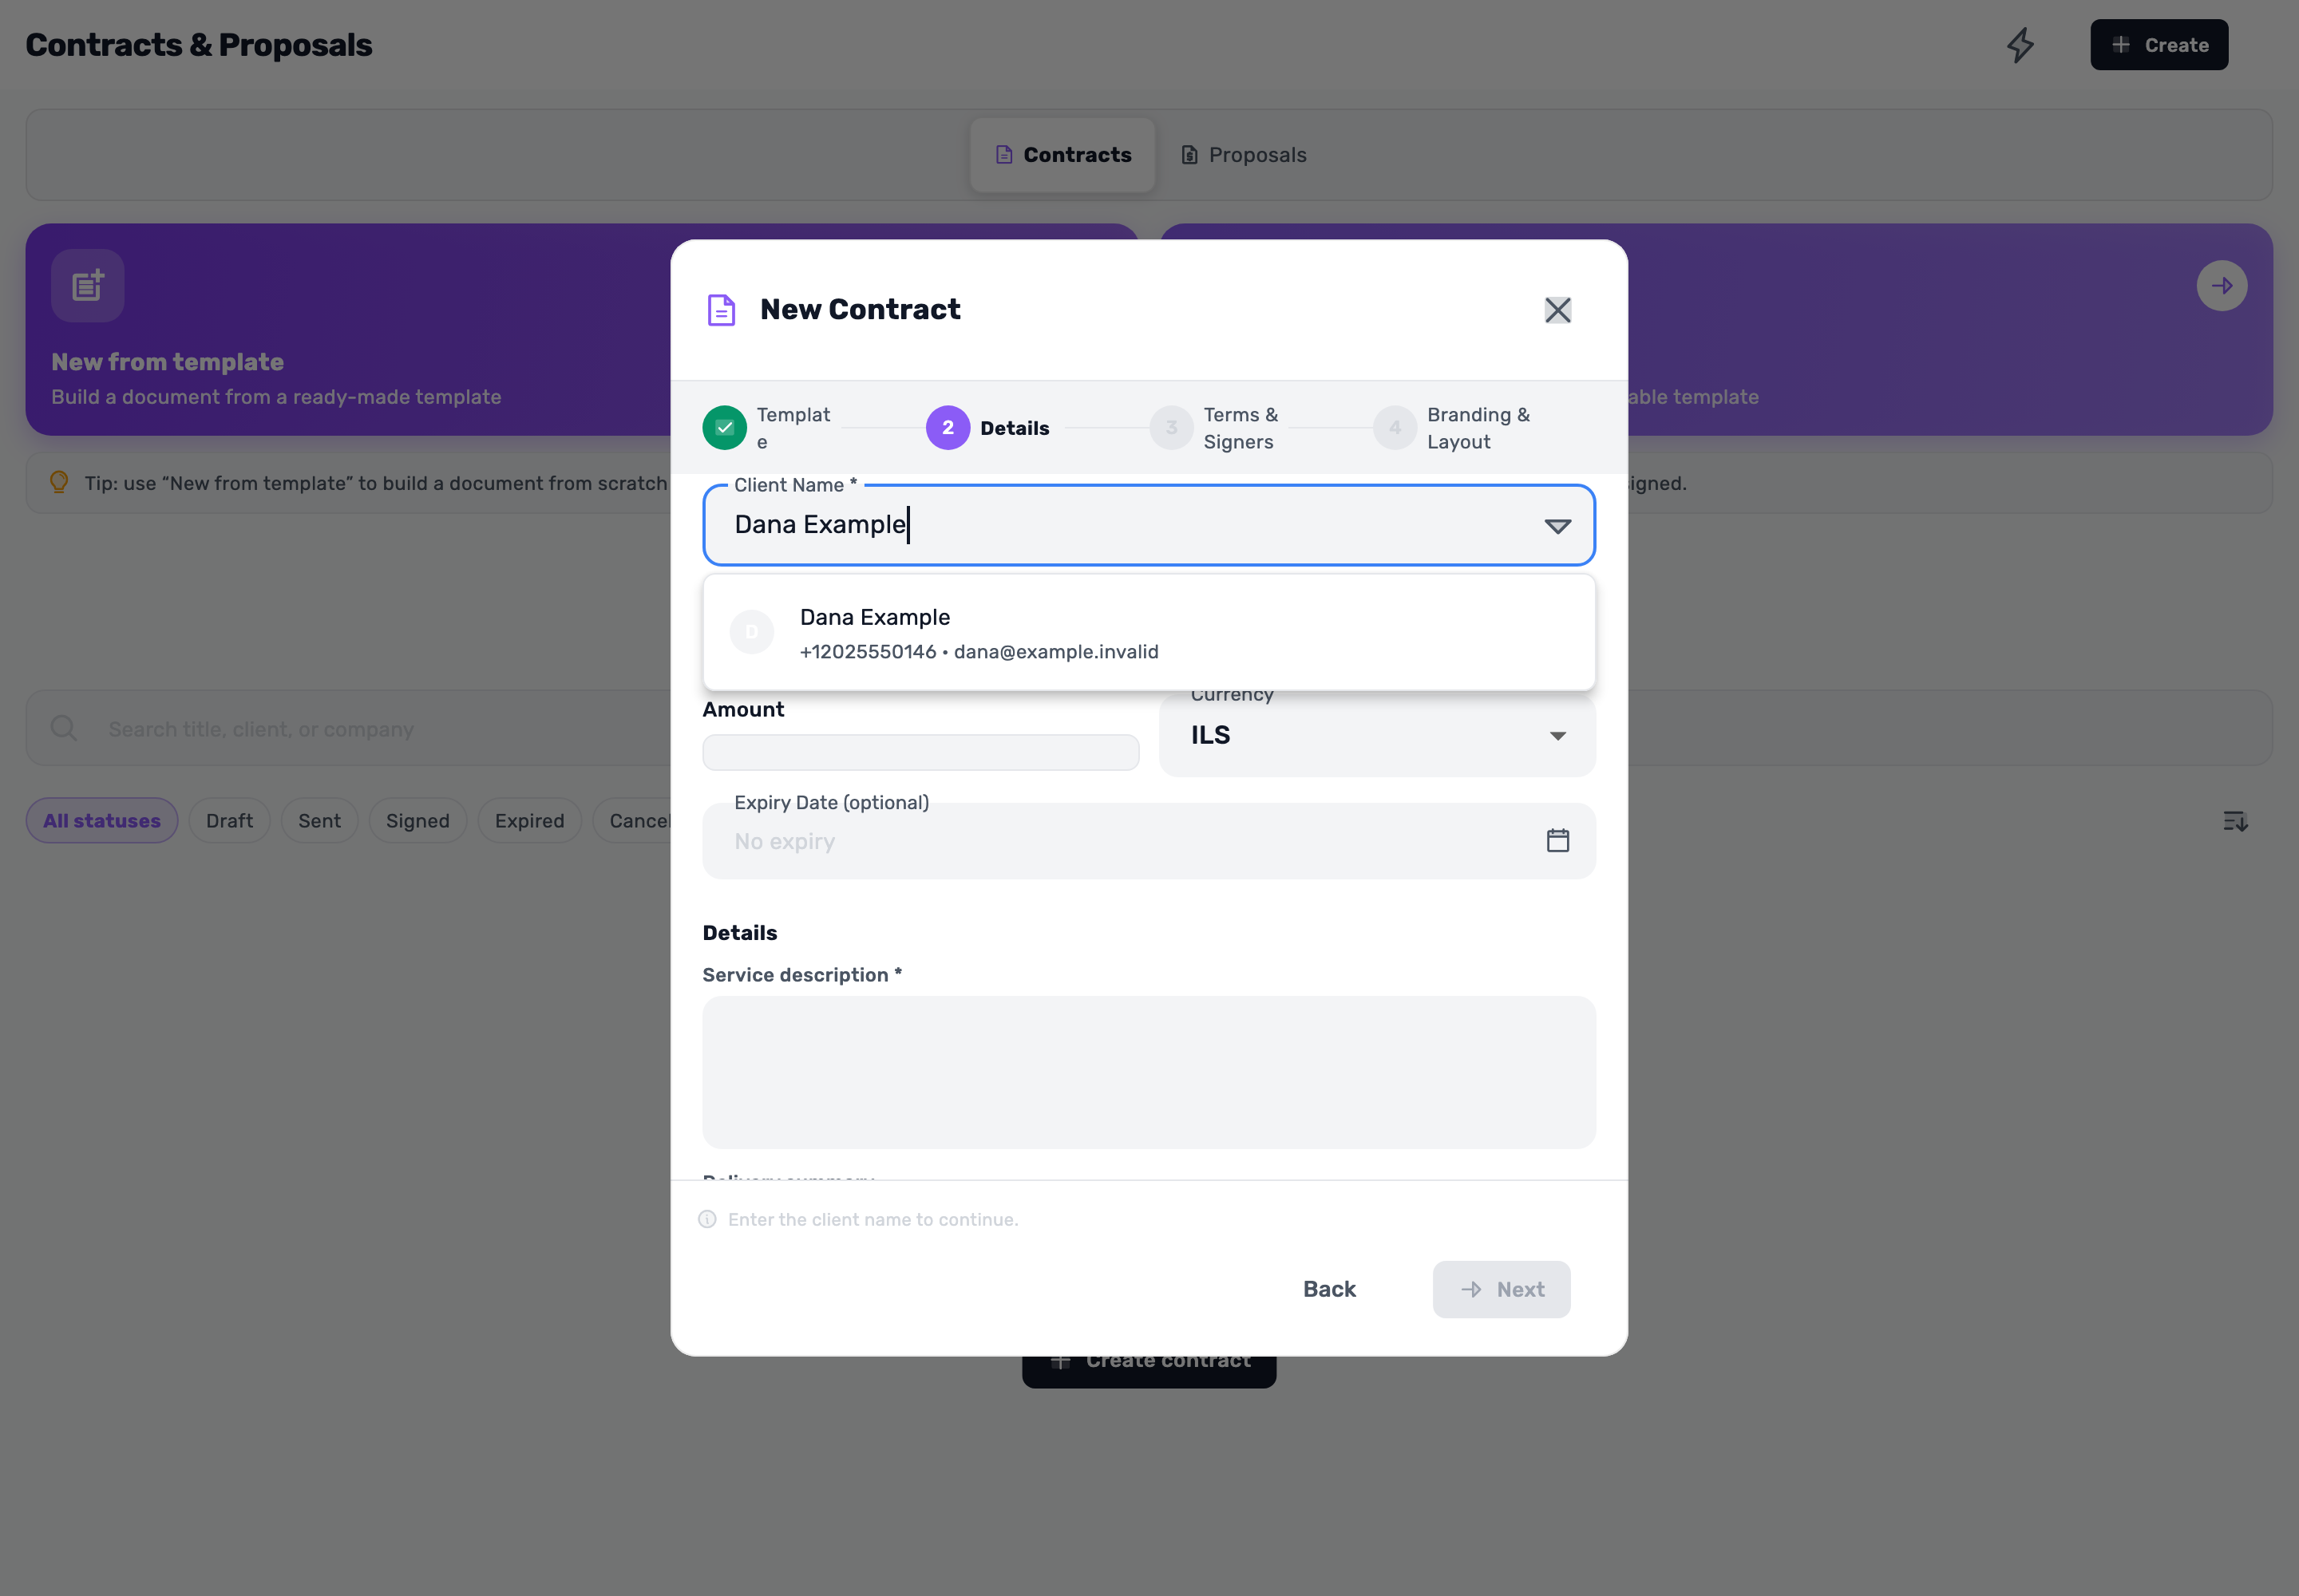Select the Contracts tab
Viewport: 2299px width, 1596px height.
pos(1062,155)
